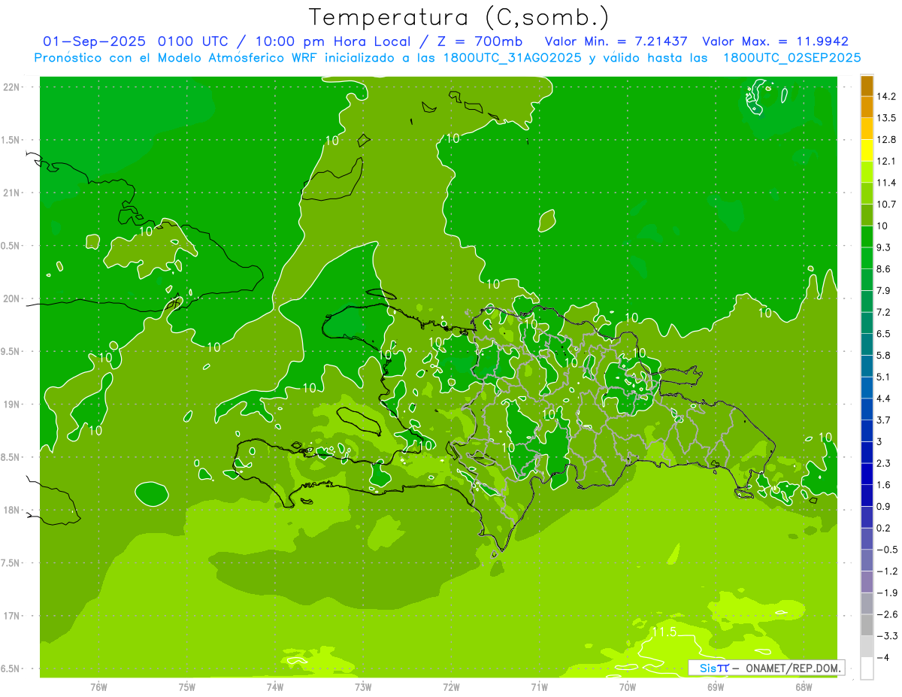This screenshot has width=902, height=697.
Task: Select the '1.5N' latitude axis label
Action: click(x=11, y=141)
